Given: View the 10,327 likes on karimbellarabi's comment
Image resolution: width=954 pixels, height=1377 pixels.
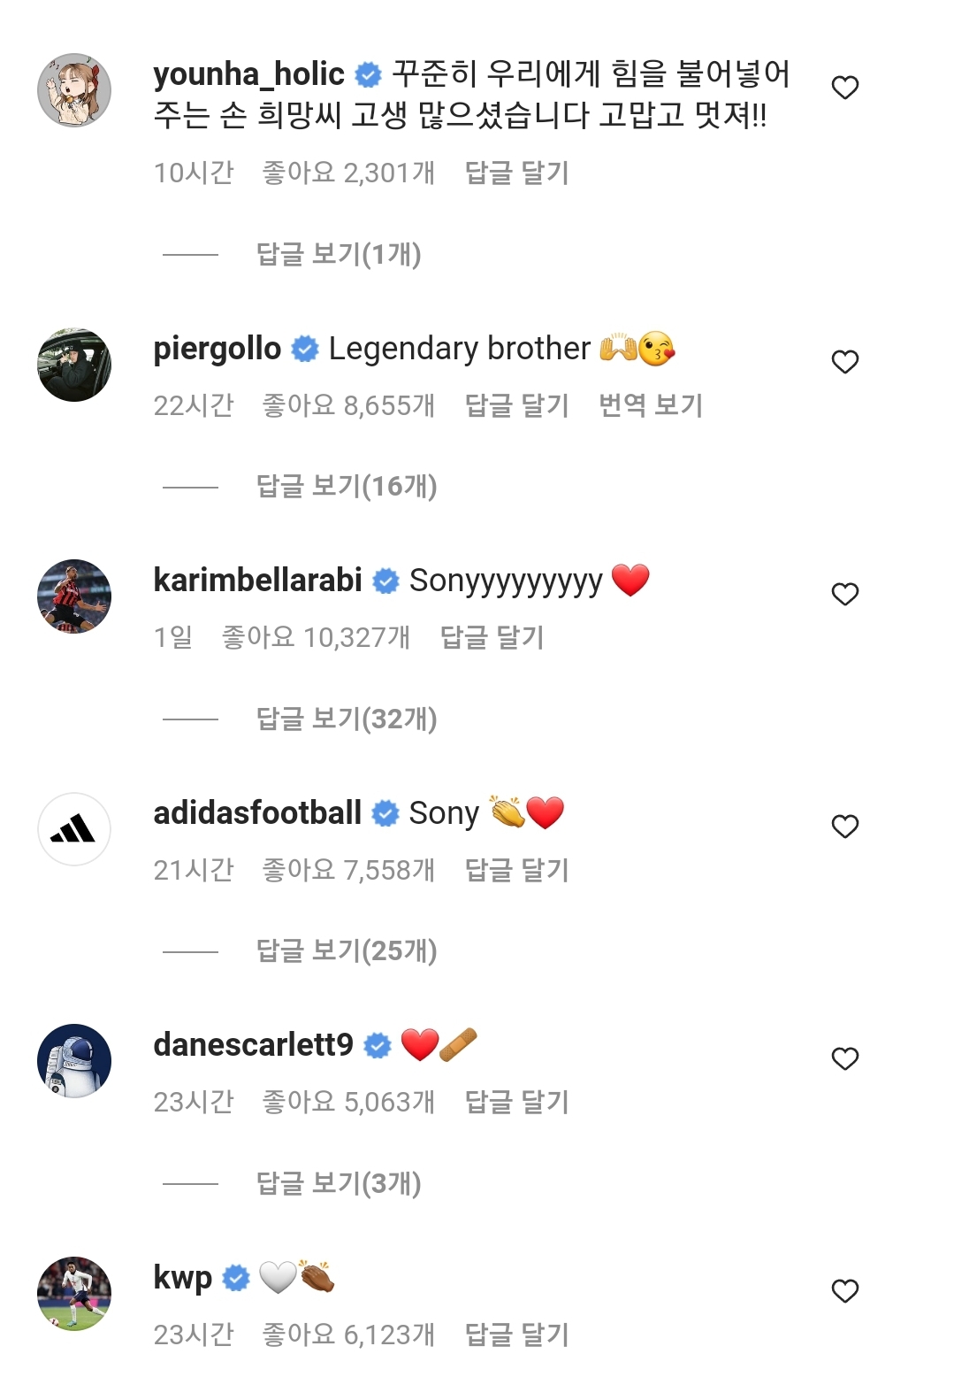Looking at the screenshot, I should 316,637.
